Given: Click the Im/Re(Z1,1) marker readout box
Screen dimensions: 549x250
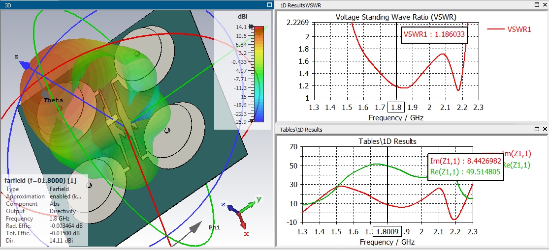Looking at the screenshot, I should tap(466, 166).
